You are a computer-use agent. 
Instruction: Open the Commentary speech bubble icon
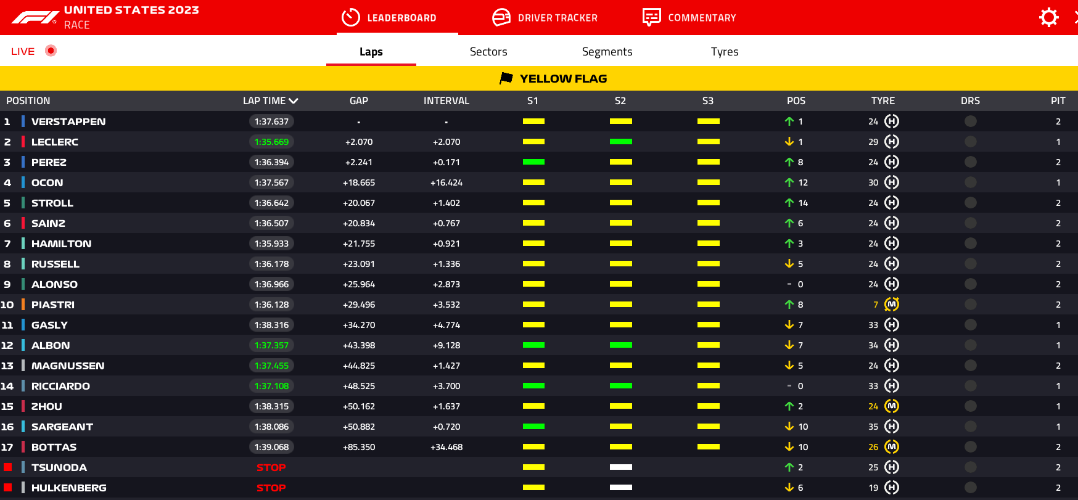(x=652, y=17)
